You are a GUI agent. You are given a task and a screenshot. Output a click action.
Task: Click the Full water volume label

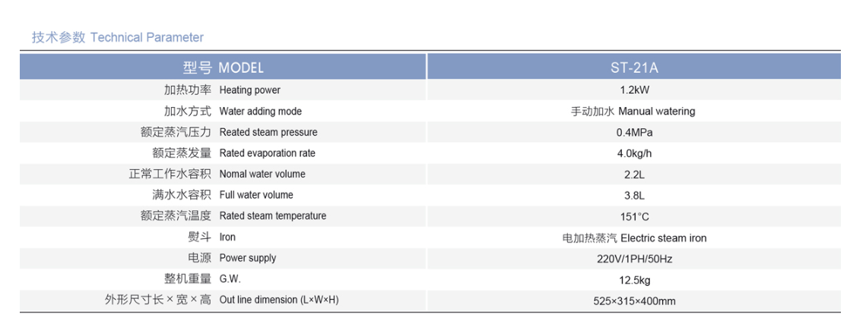point(255,195)
